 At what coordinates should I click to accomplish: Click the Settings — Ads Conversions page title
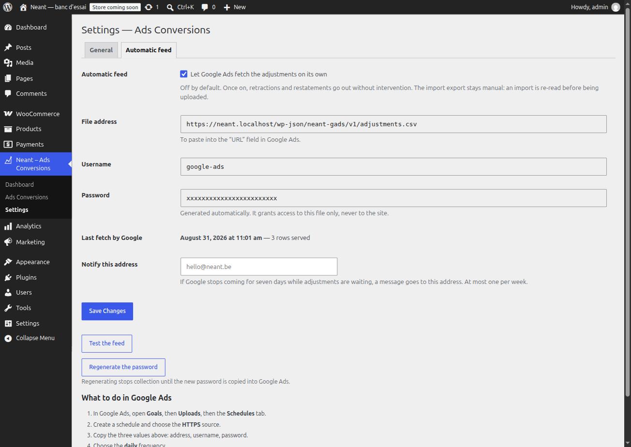[x=146, y=30]
